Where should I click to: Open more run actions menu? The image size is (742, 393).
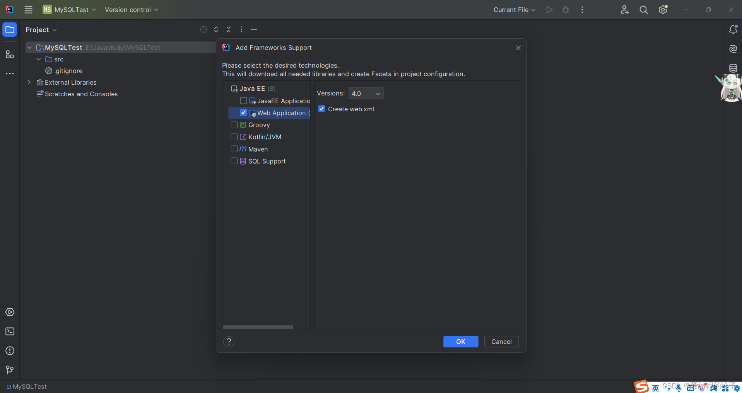tap(582, 10)
